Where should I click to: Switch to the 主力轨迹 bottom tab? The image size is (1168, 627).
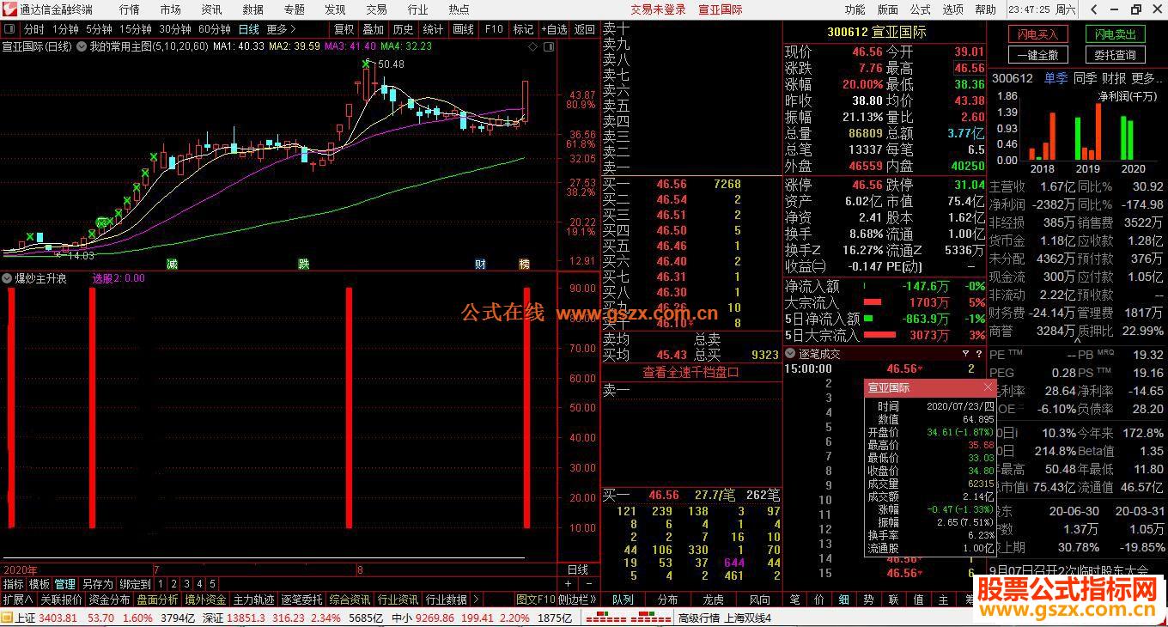tap(253, 600)
